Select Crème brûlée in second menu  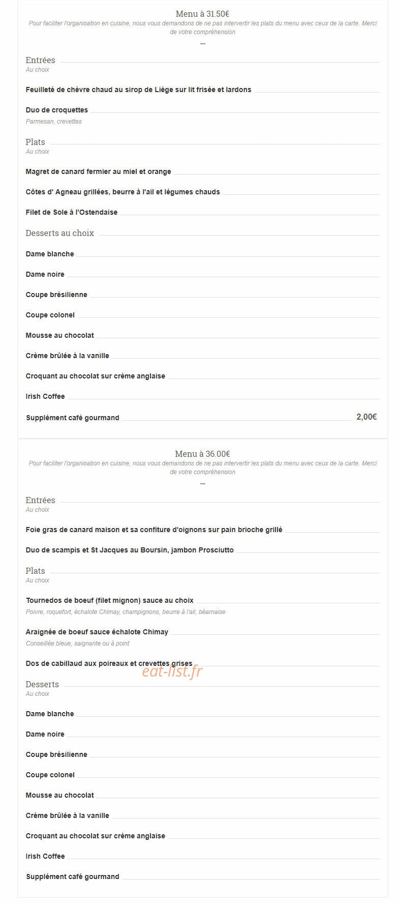68,815
